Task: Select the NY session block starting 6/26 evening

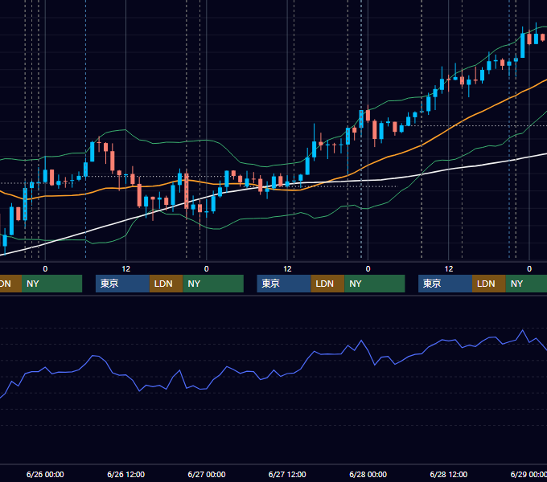Action: pyautogui.click(x=213, y=284)
